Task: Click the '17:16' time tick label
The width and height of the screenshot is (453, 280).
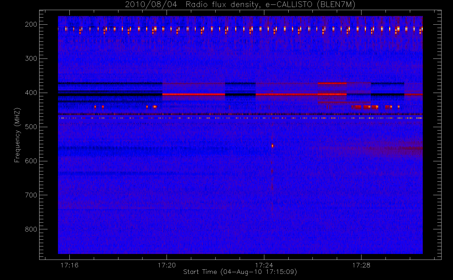Action: tap(69, 265)
